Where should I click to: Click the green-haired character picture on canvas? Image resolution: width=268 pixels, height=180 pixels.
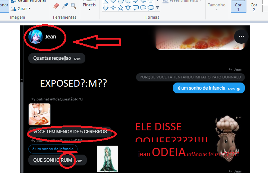pyautogui.click(x=107, y=159)
